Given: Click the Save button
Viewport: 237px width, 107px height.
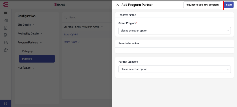Looking at the screenshot, I should pyautogui.click(x=229, y=5).
